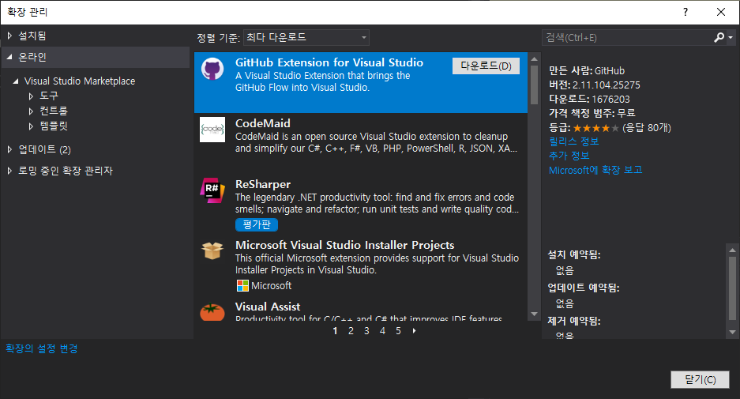The height and width of the screenshot is (399, 740).
Task: Click the next page arrow
Action: pos(415,331)
